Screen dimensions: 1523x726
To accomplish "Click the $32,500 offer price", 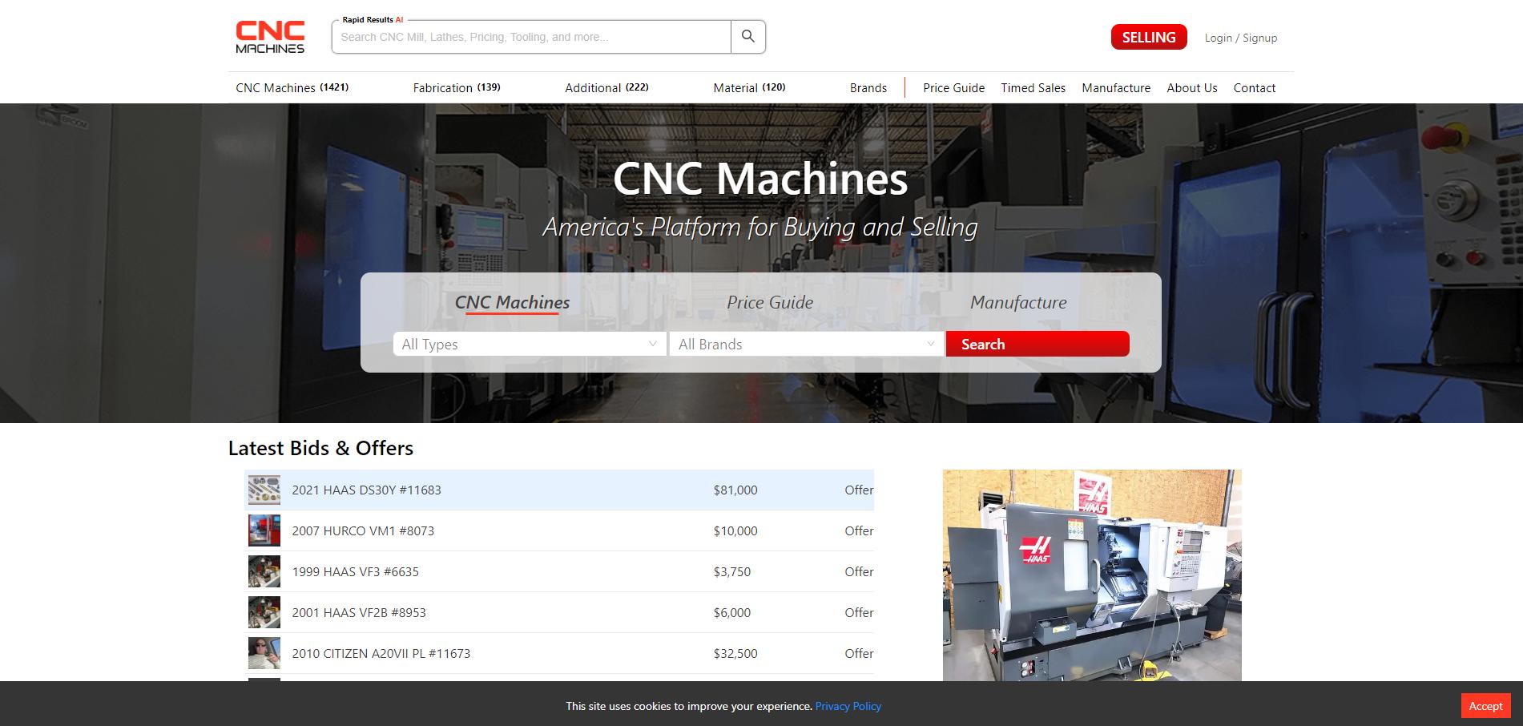I will click(x=735, y=653).
